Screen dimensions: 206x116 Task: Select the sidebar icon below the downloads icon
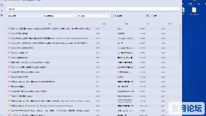pos(2,15)
